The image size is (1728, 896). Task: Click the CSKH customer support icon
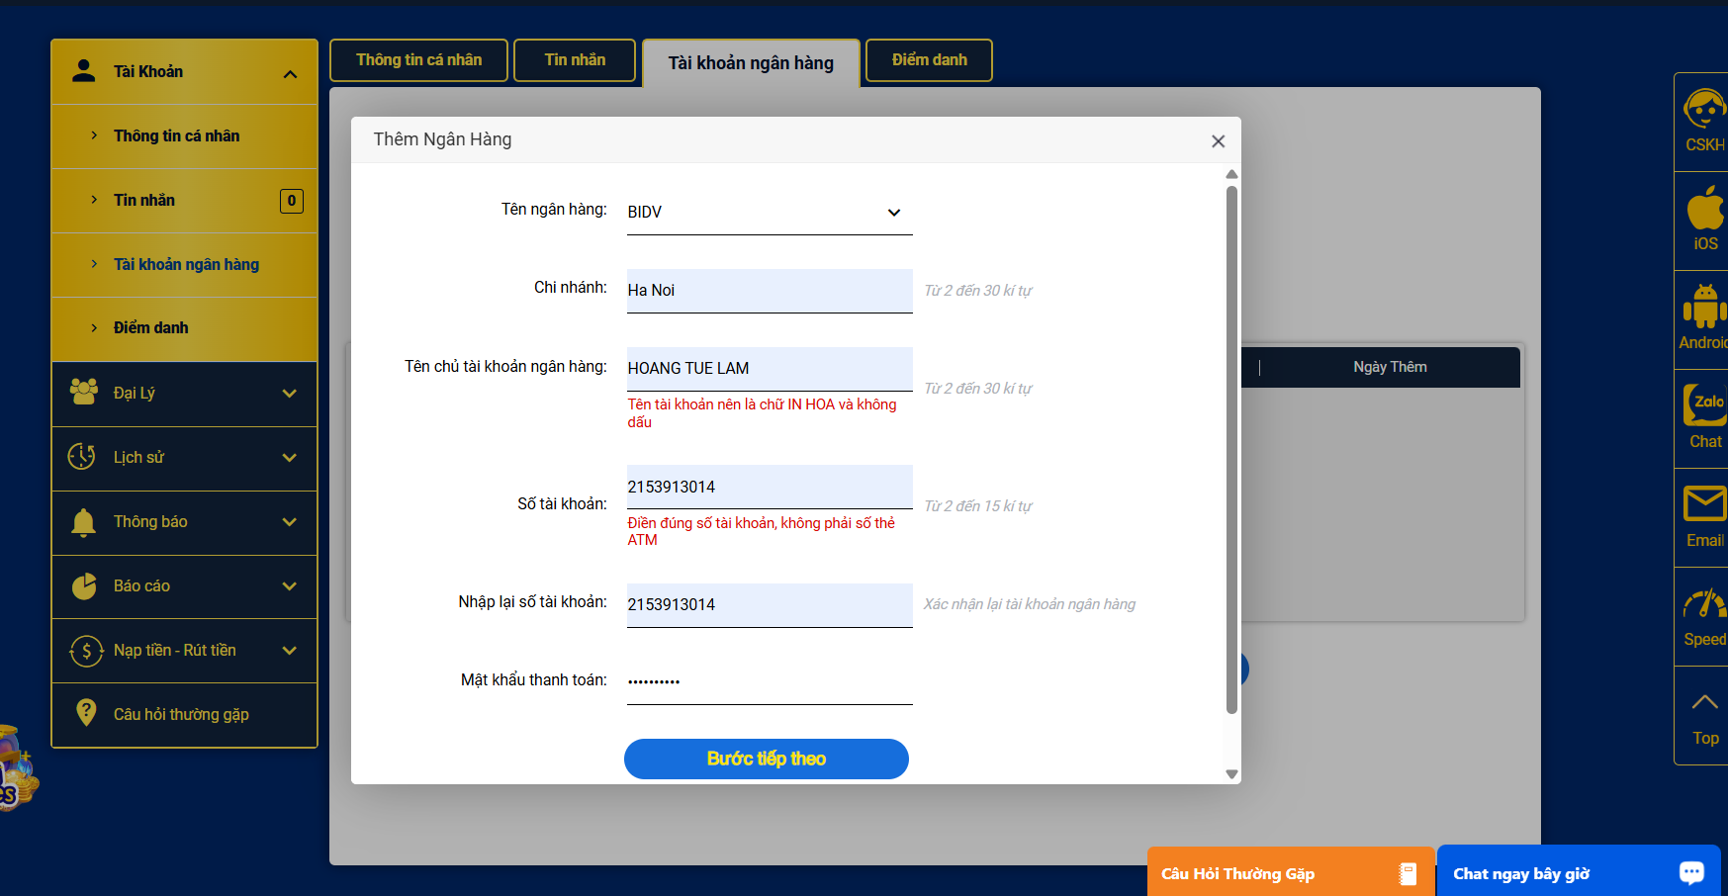click(1703, 111)
